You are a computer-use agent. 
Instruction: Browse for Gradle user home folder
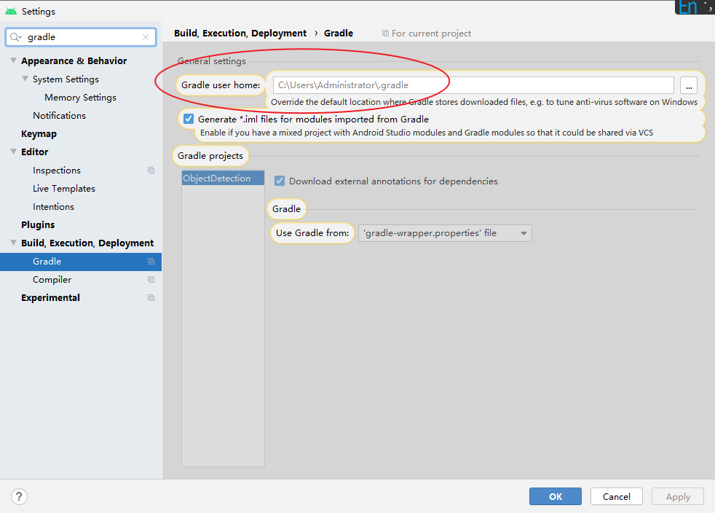click(x=689, y=85)
